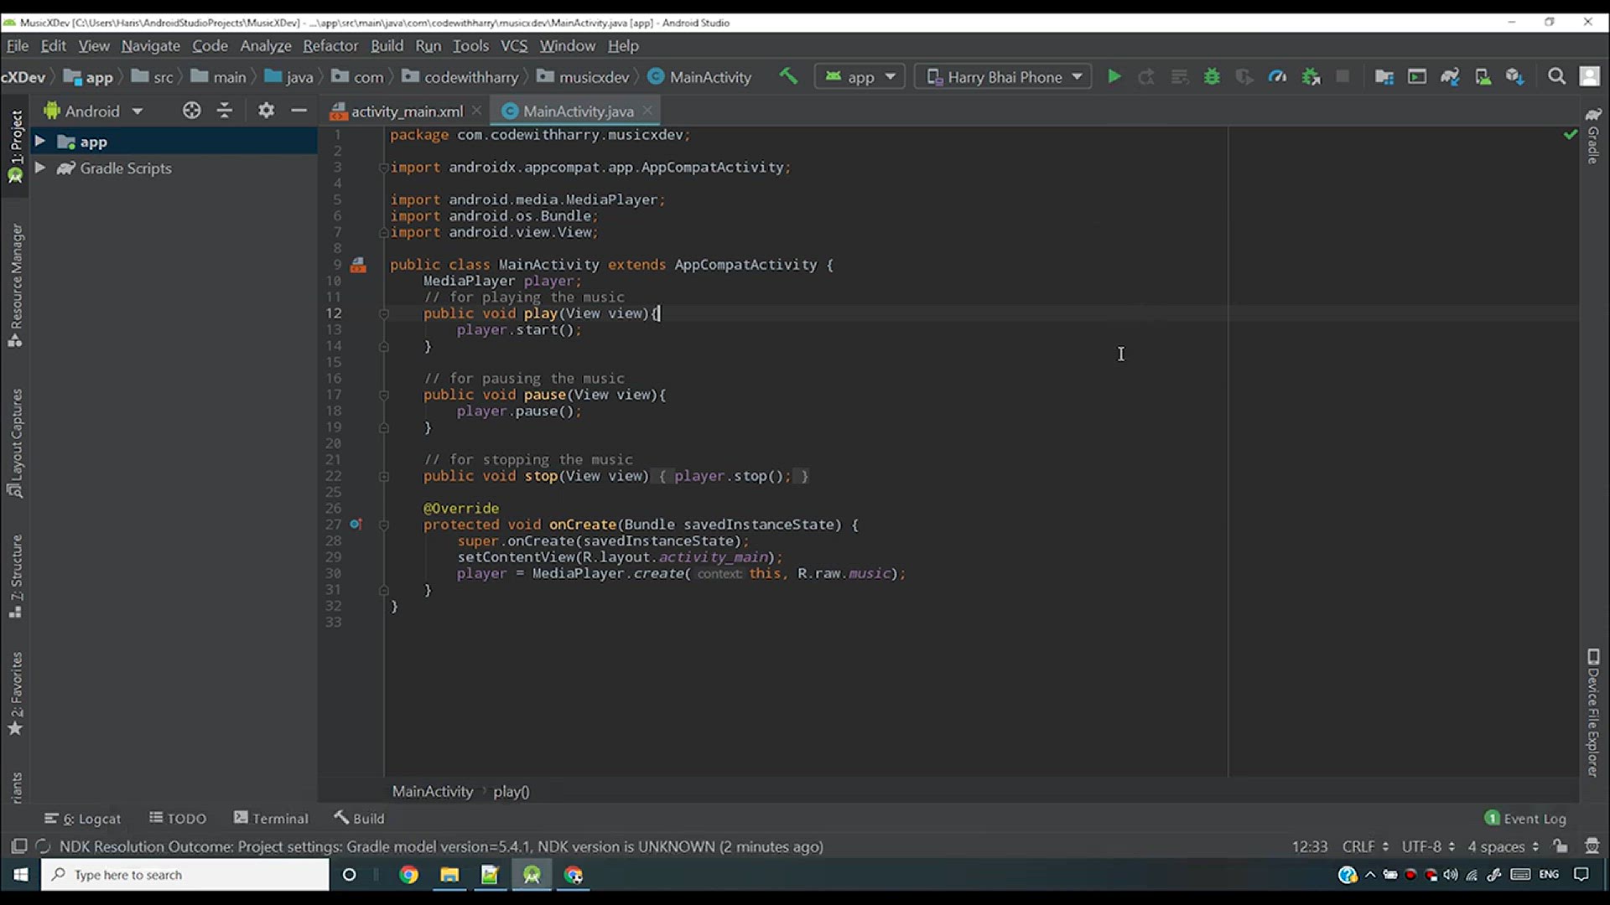Click MainActivity in the navigation breadcrumb
Screen dimensions: 1610x905
700,77
